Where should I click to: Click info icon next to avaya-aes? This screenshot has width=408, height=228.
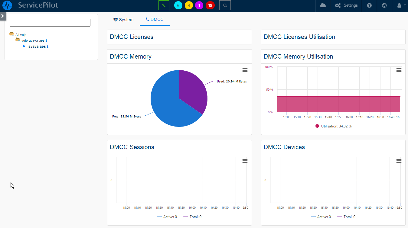48,47
